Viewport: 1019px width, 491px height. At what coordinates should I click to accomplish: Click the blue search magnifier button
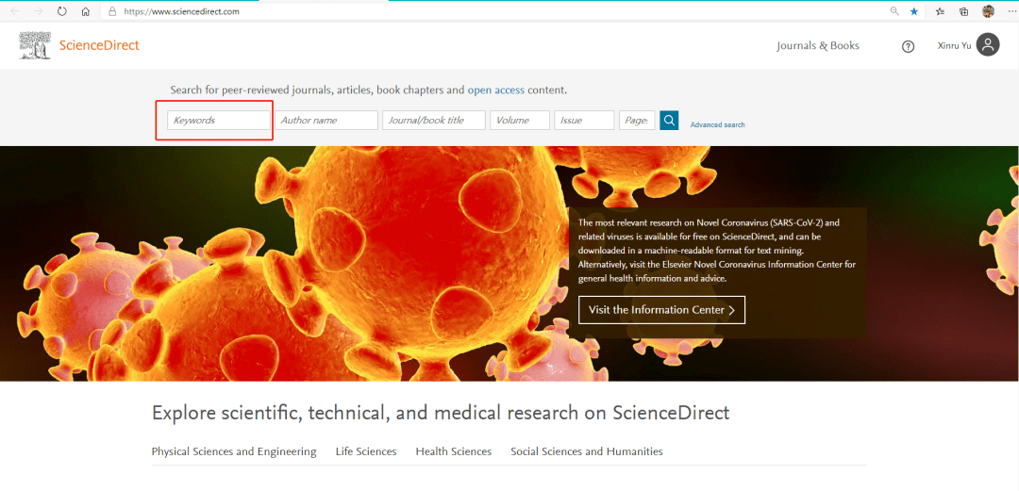669,120
